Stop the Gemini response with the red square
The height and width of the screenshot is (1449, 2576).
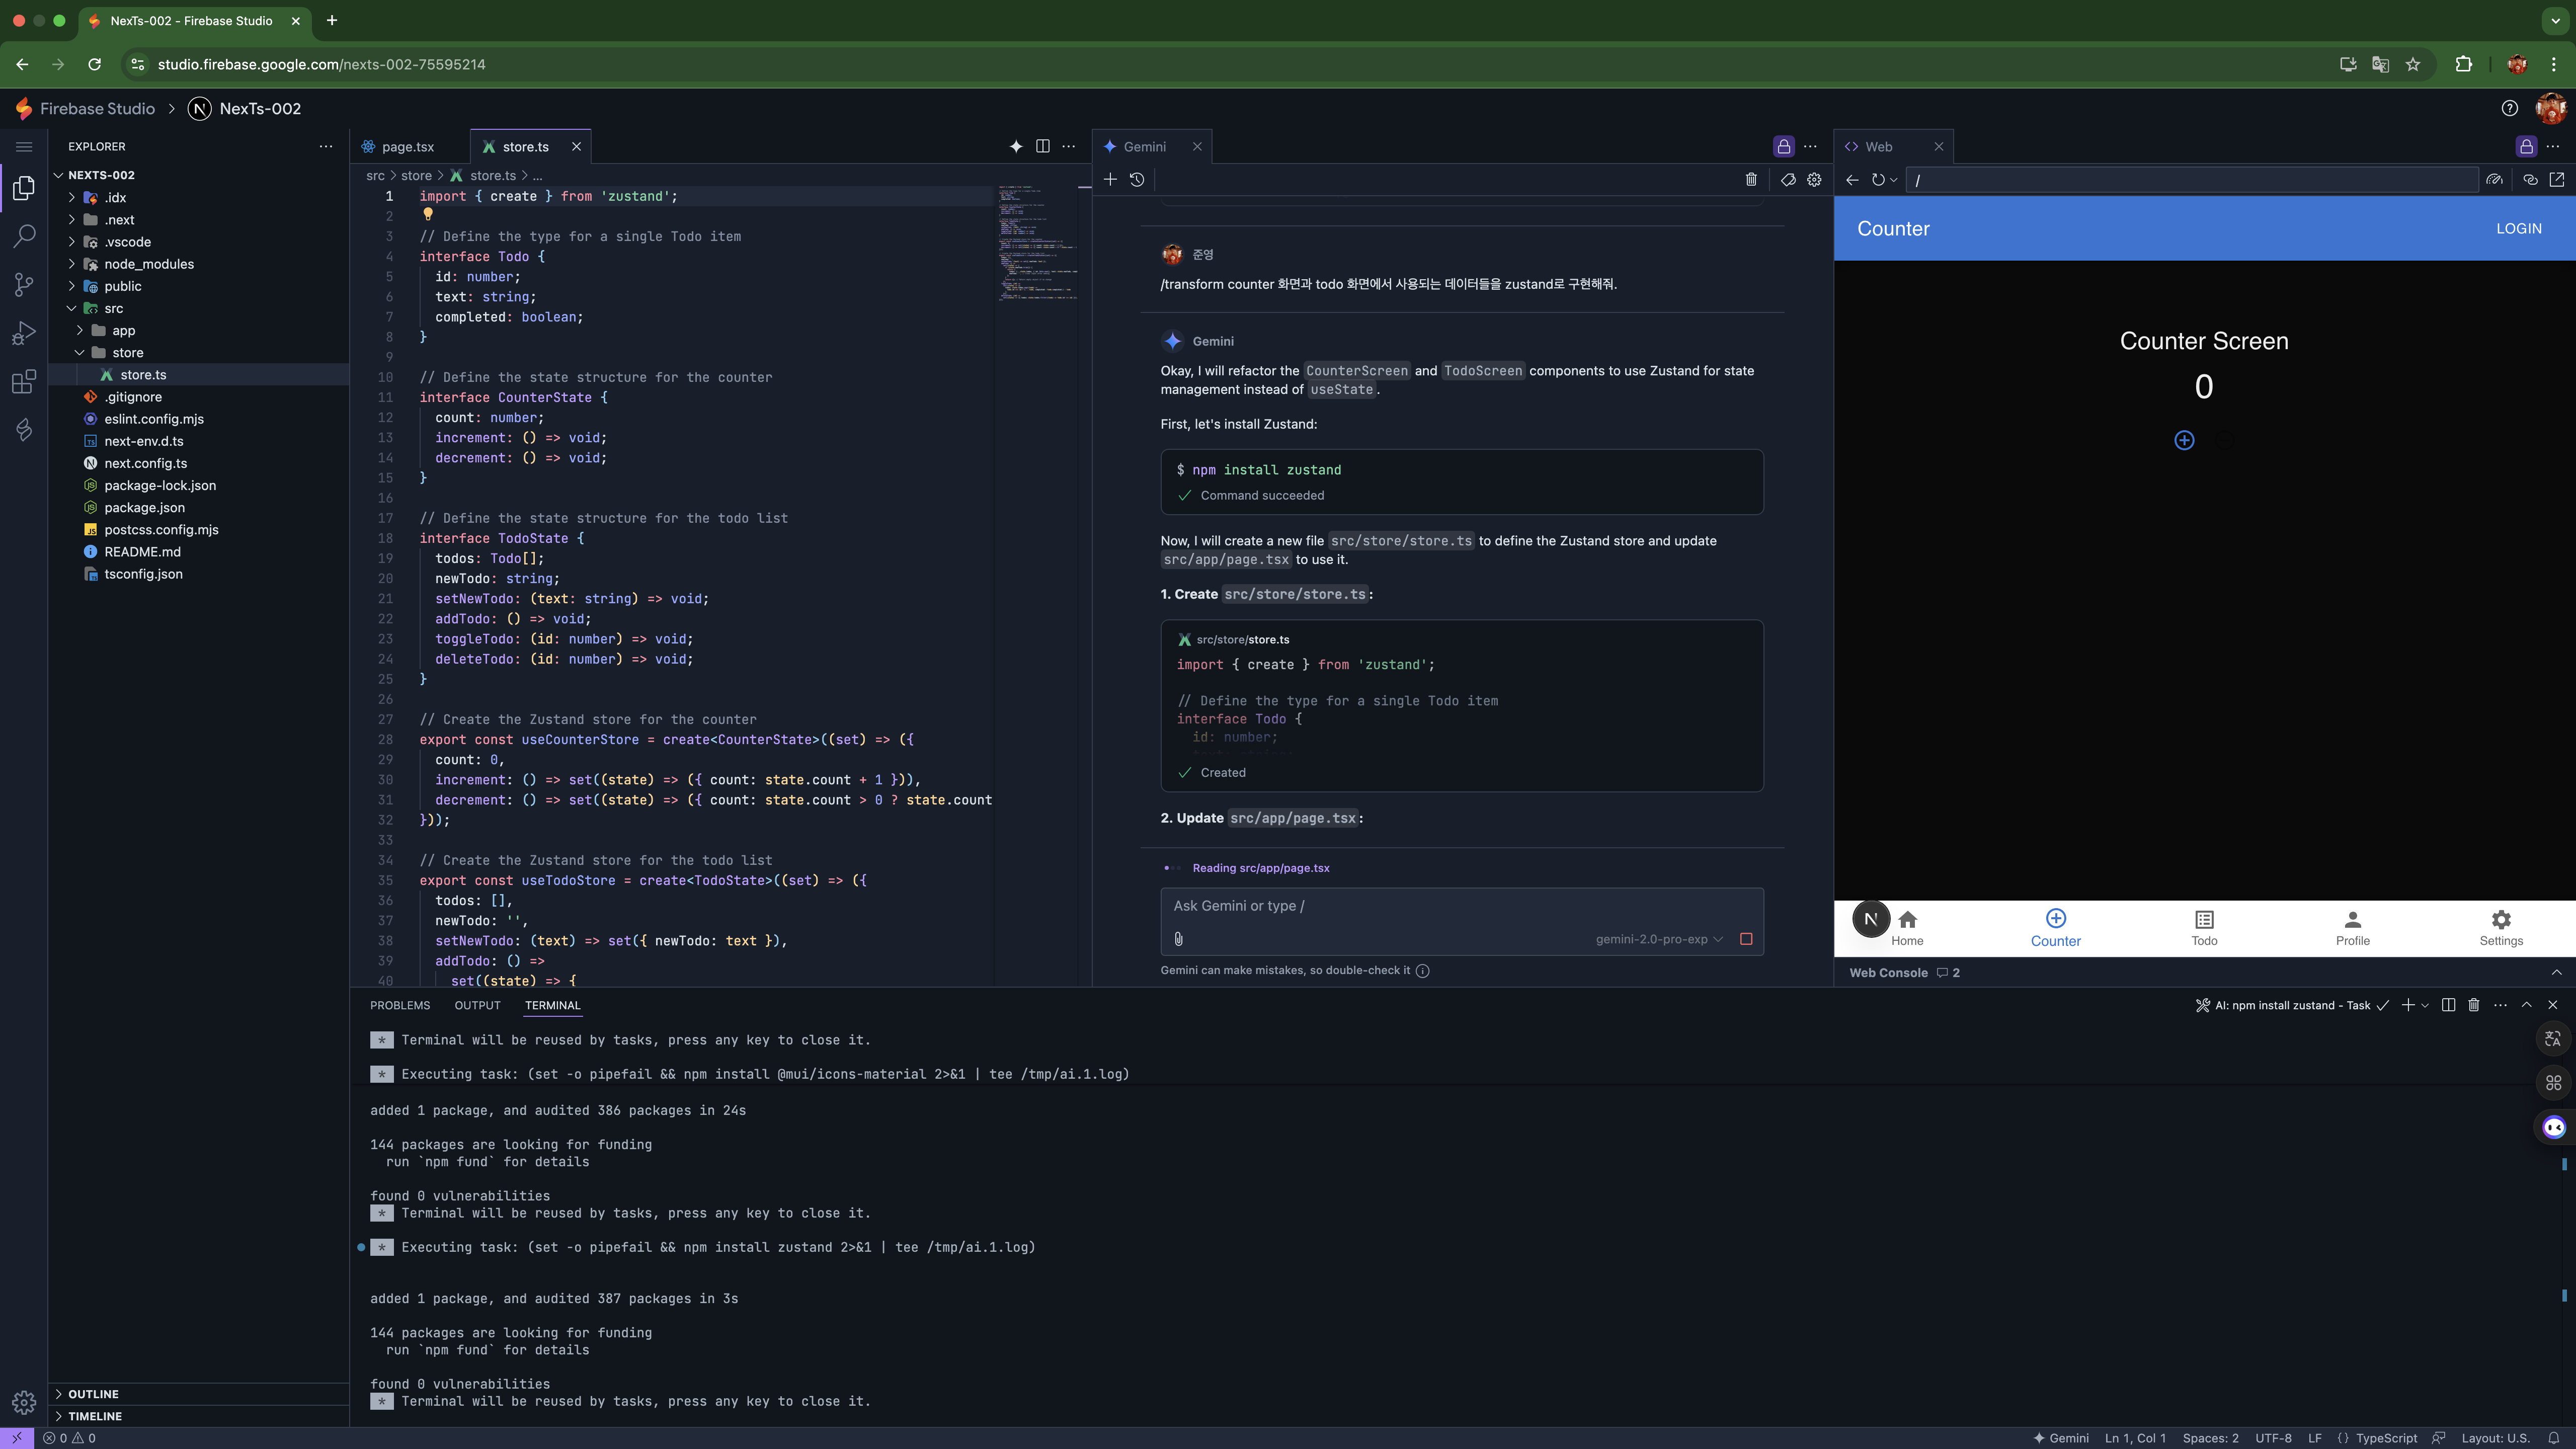(x=1746, y=939)
